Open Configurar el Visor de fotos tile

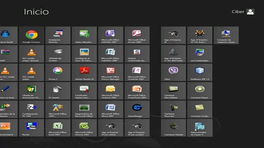click(x=84, y=54)
